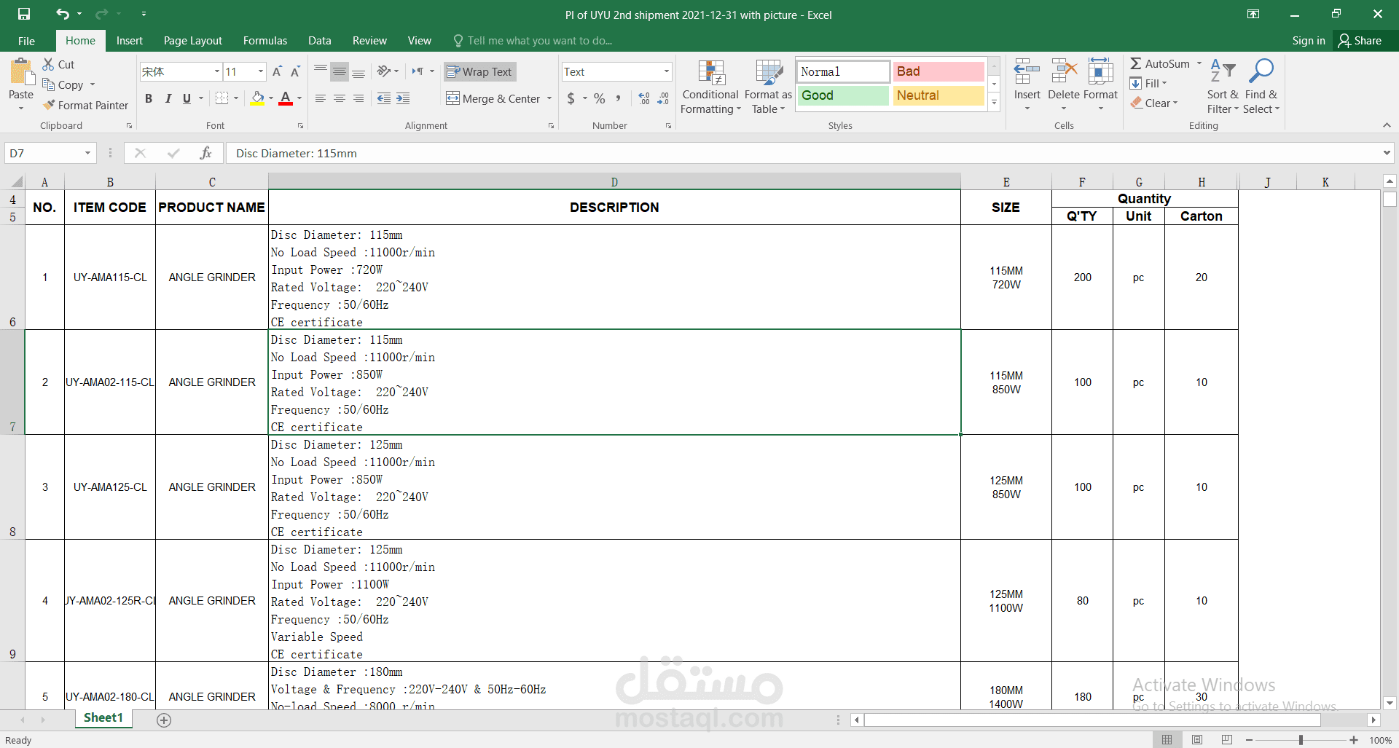Click the Fill Color bucket icon
The height and width of the screenshot is (748, 1399).
click(258, 98)
